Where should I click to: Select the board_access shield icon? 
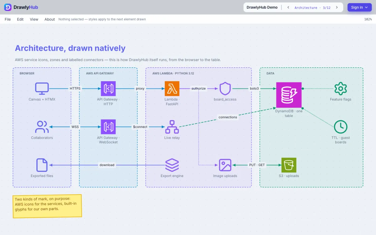pos(225,89)
